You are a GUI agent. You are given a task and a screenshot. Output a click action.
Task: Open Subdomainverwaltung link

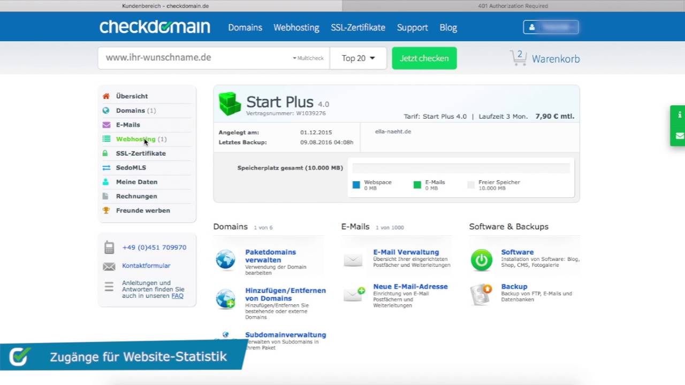(286, 335)
